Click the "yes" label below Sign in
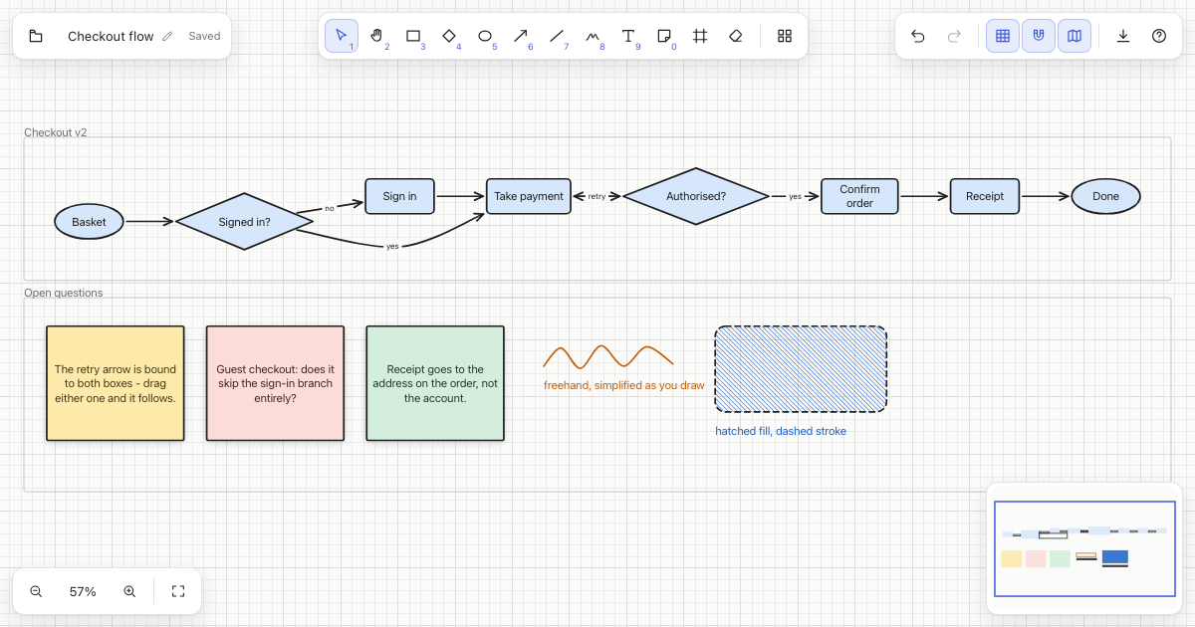The height and width of the screenshot is (627, 1195). click(x=392, y=246)
